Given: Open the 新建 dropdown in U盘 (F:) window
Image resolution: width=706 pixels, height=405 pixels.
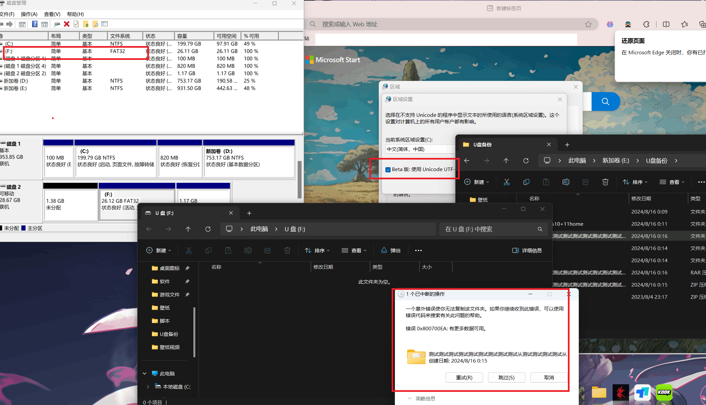Looking at the screenshot, I should click(x=159, y=250).
